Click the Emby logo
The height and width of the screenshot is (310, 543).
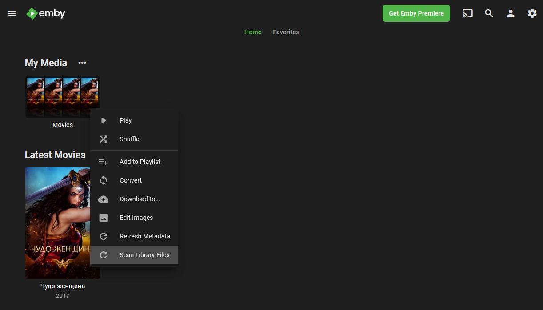click(46, 13)
